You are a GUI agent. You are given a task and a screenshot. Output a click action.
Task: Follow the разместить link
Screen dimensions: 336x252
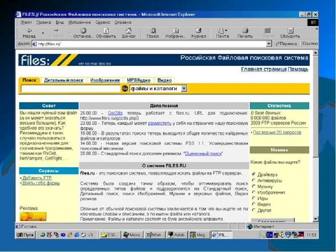point(160,123)
